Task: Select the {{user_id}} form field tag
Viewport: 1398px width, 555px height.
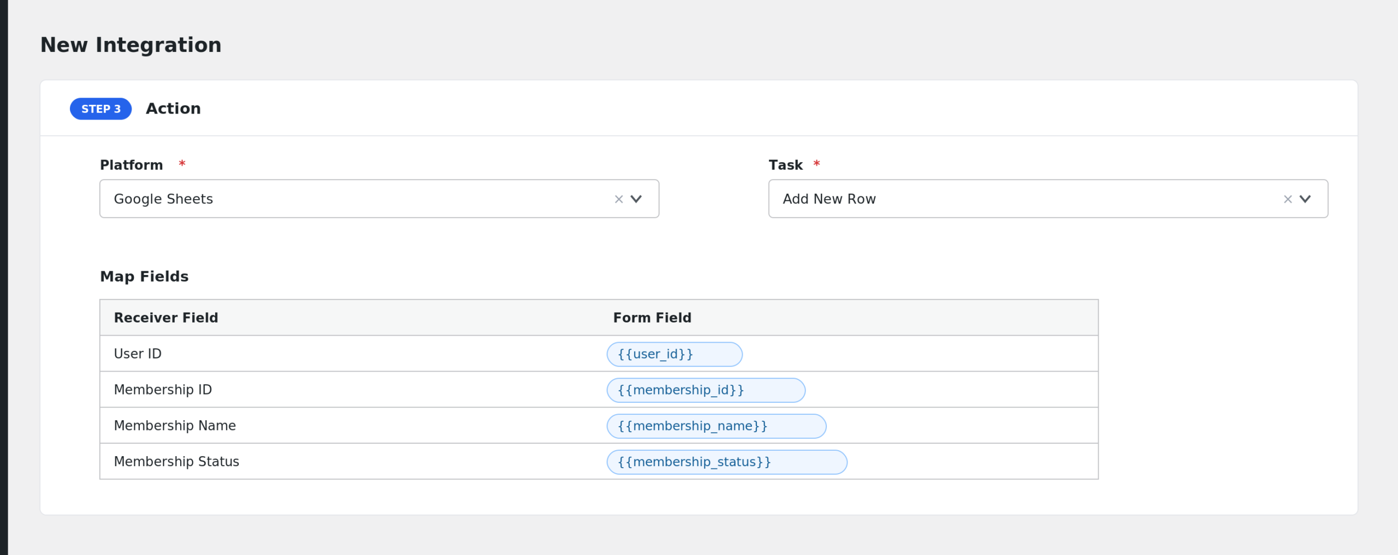Action: pos(674,354)
